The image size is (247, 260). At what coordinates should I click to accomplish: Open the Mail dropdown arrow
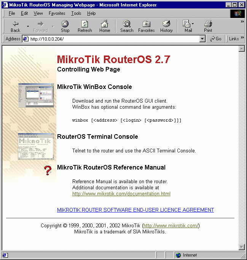(193, 24)
